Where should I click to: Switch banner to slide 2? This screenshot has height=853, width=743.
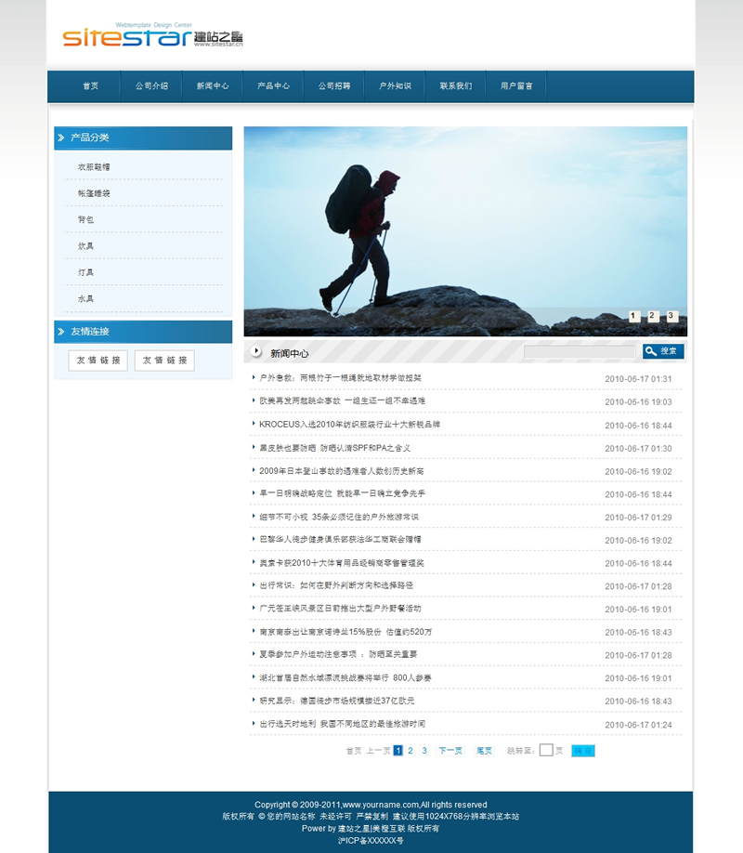653,317
